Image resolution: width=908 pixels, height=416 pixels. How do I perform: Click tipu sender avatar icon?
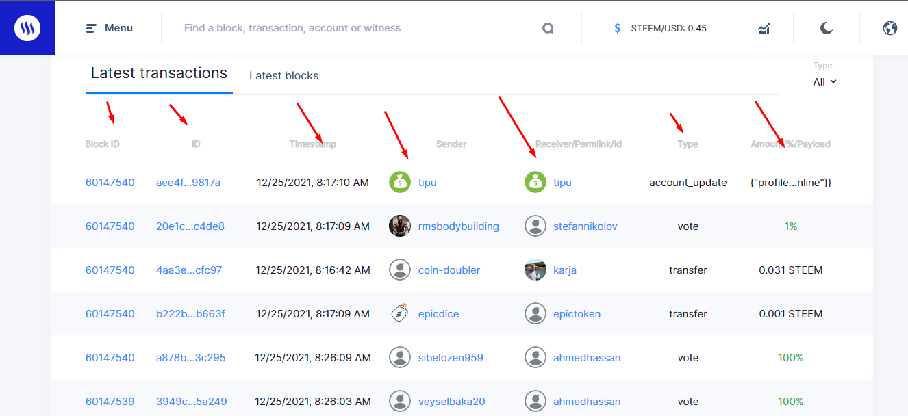[400, 183]
